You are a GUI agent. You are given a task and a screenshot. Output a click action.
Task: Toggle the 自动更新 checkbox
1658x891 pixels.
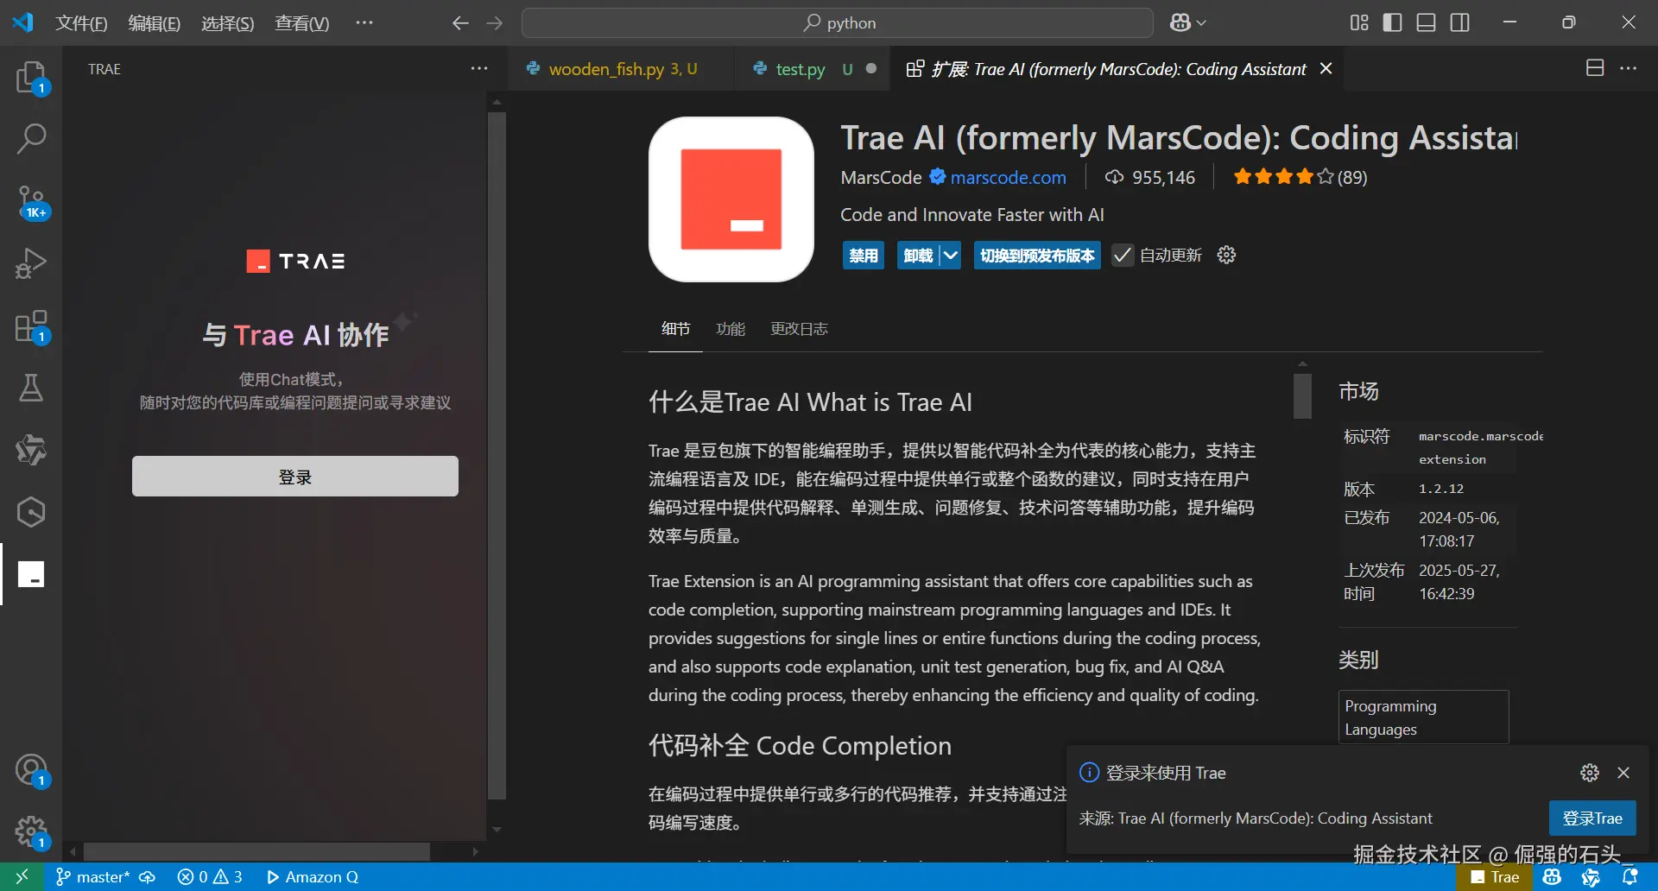(1122, 256)
